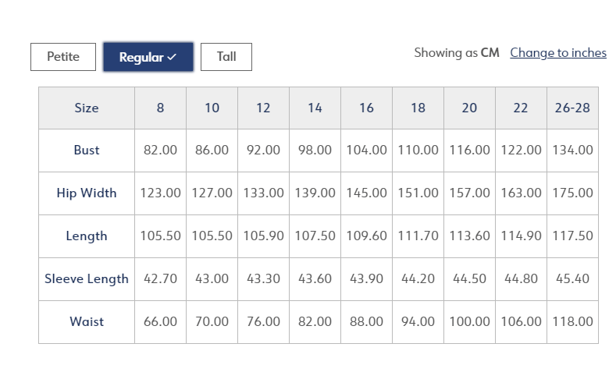Click the 107.50 length cell
This screenshot has width=616, height=365.
(315, 236)
